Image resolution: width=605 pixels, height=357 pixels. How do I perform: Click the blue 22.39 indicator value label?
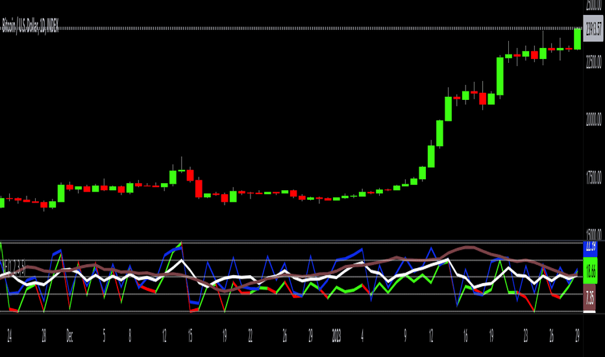click(590, 247)
